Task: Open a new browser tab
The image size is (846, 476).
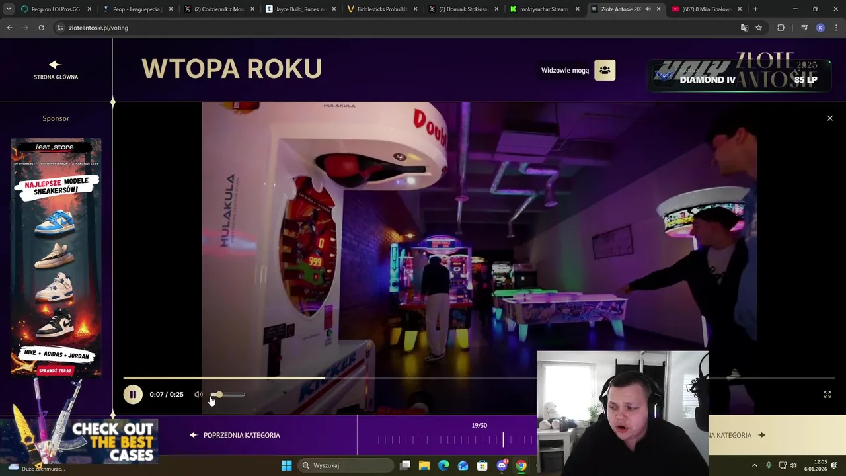Action: [x=755, y=9]
